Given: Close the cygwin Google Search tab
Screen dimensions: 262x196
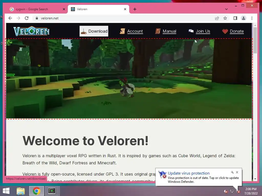Looking at the screenshot, I should (64, 9).
